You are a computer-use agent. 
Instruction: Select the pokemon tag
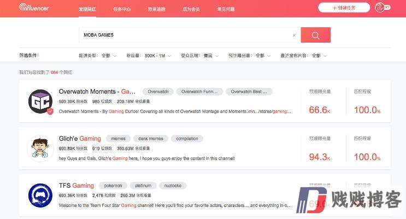click(x=113, y=186)
